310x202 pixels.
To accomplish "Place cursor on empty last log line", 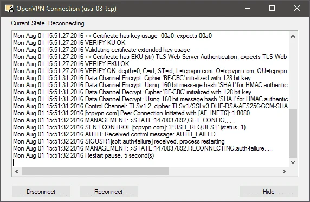I will tap(150, 162).
